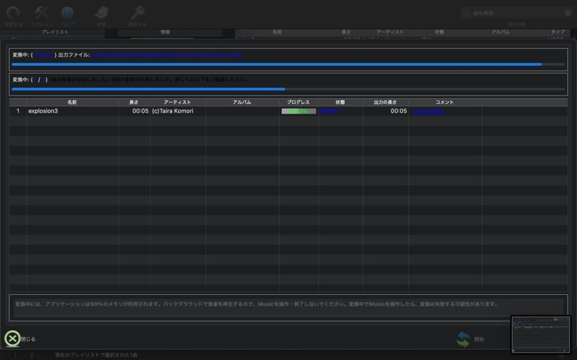Open the screenshot preview thumbnail in the corner
577x360 pixels.
click(540, 334)
